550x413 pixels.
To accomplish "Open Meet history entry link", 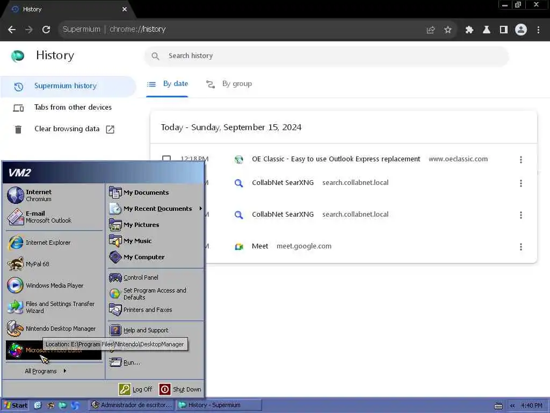I will click(x=260, y=246).
